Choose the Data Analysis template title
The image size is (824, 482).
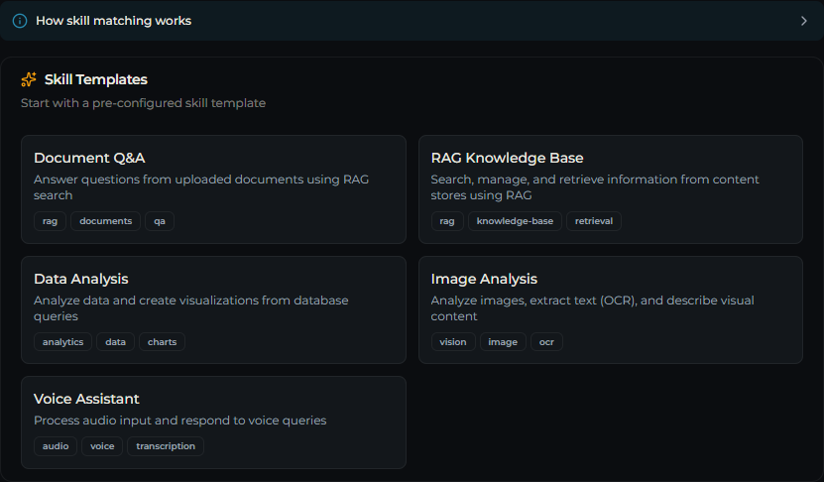(x=81, y=279)
